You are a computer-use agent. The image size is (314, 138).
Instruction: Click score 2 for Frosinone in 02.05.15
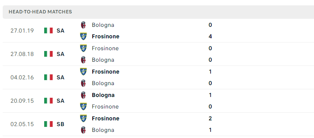tap(210, 118)
